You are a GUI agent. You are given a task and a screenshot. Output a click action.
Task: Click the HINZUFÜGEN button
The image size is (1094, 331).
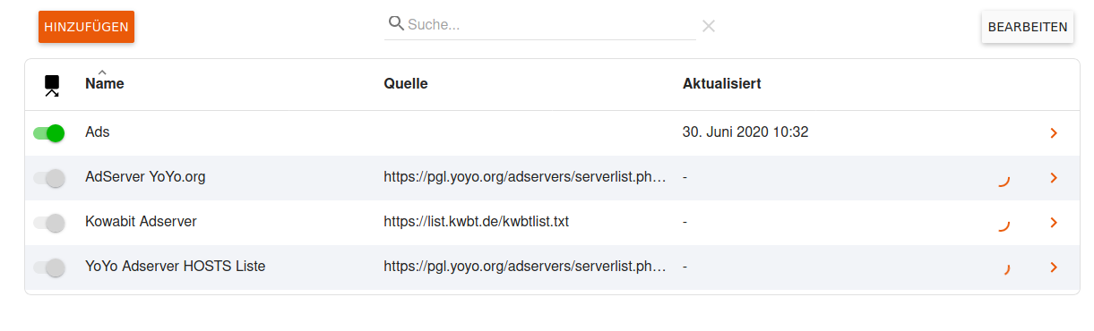click(86, 27)
